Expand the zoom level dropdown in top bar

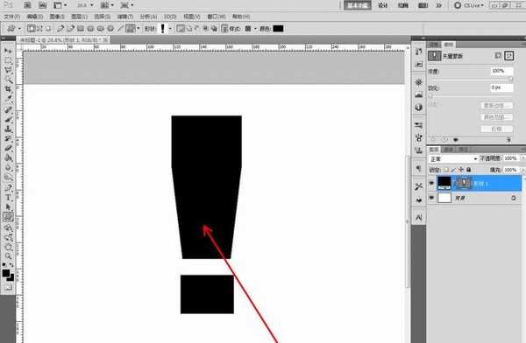91,5
